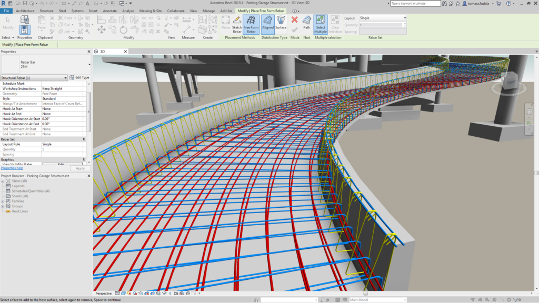Toggle the crop region on view control bar
Screen dimensions: 539x303
147,294
